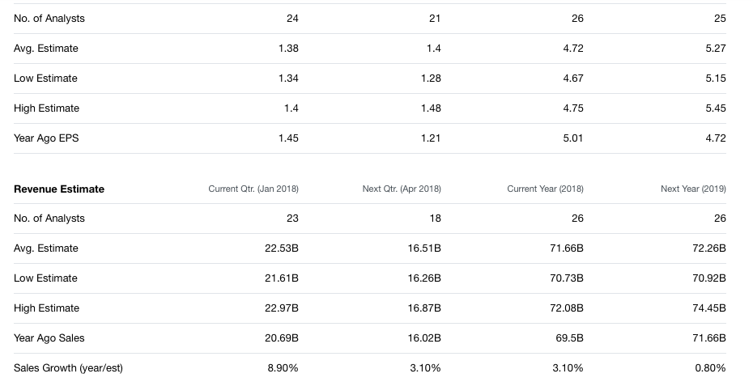Click the Revenue Estimate section header
The height and width of the screenshot is (382, 753).
pos(59,189)
